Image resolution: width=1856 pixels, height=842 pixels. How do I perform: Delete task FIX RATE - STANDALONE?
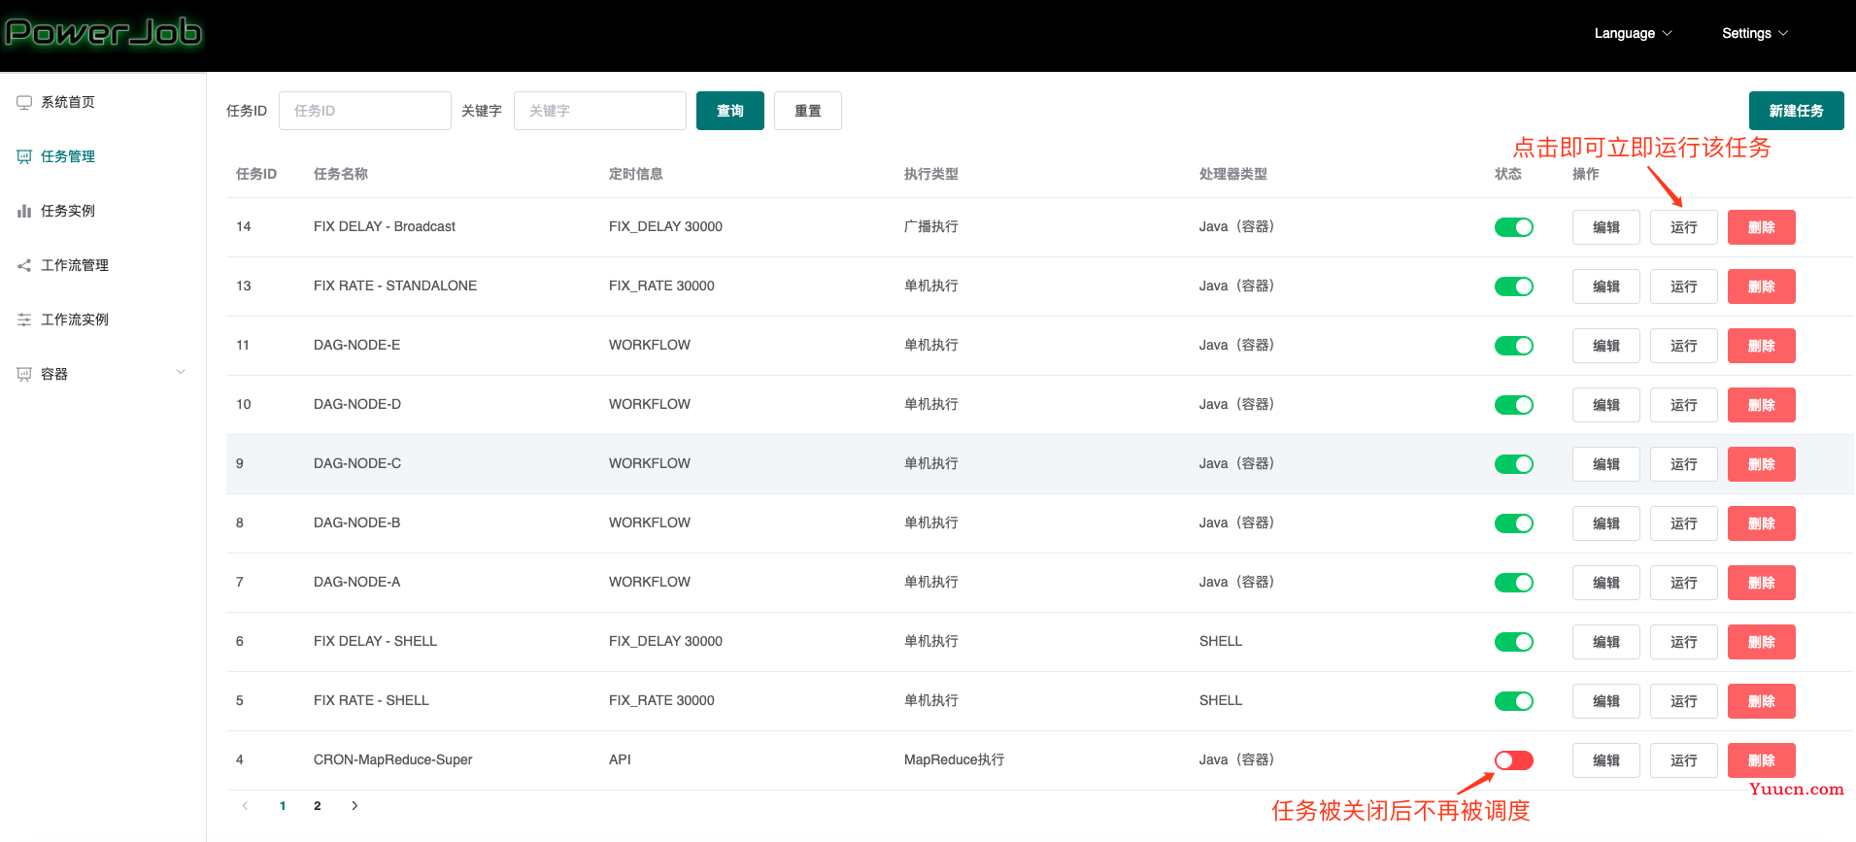pos(1762,286)
